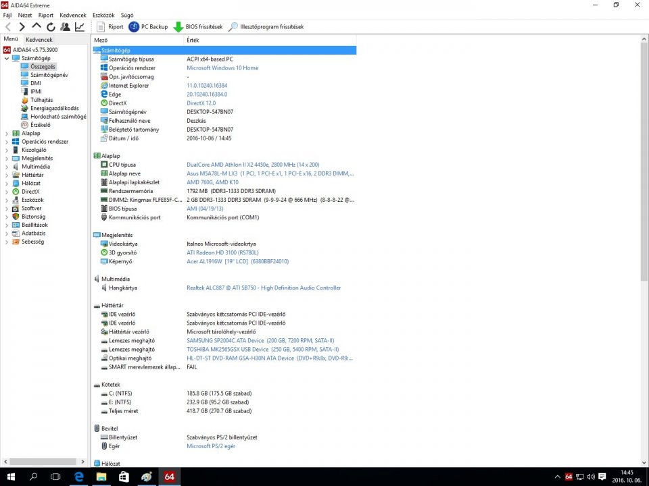Click BIOS frissítések with the green arrow
649x486 pixels.
pos(198,27)
